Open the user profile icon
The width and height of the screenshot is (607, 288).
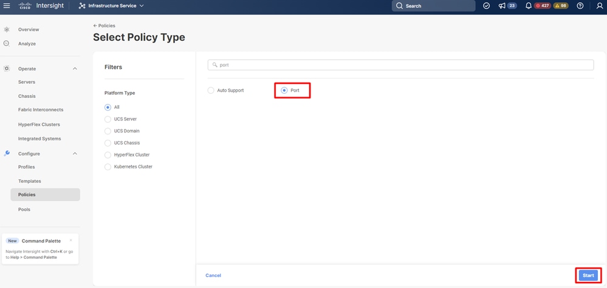tap(599, 6)
